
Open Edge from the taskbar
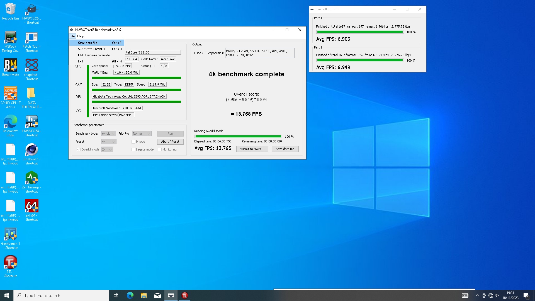[x=130, y=295]
